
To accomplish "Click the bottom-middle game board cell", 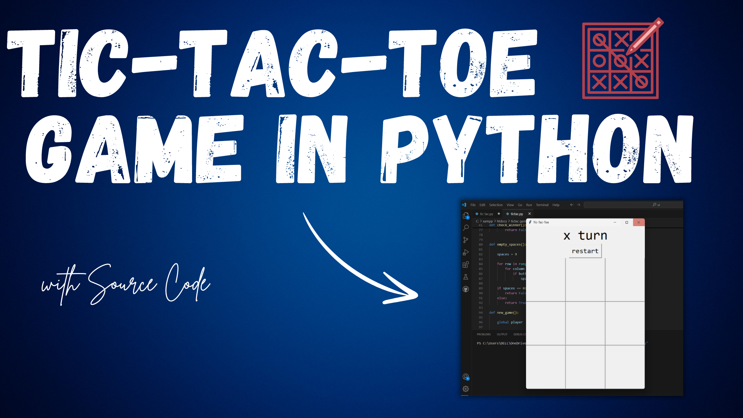I will [x=585, y=367].
